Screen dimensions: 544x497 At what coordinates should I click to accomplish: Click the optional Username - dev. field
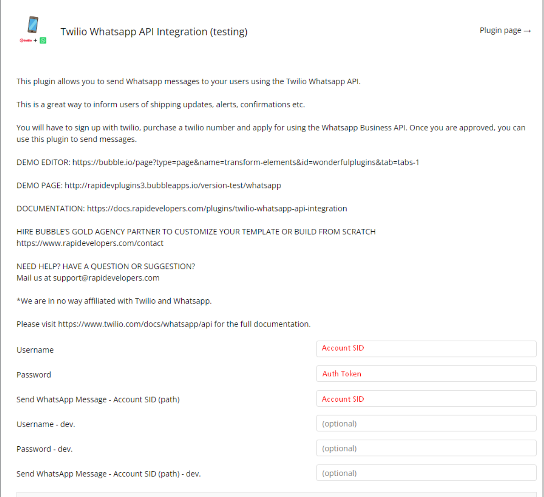(426, 423)
